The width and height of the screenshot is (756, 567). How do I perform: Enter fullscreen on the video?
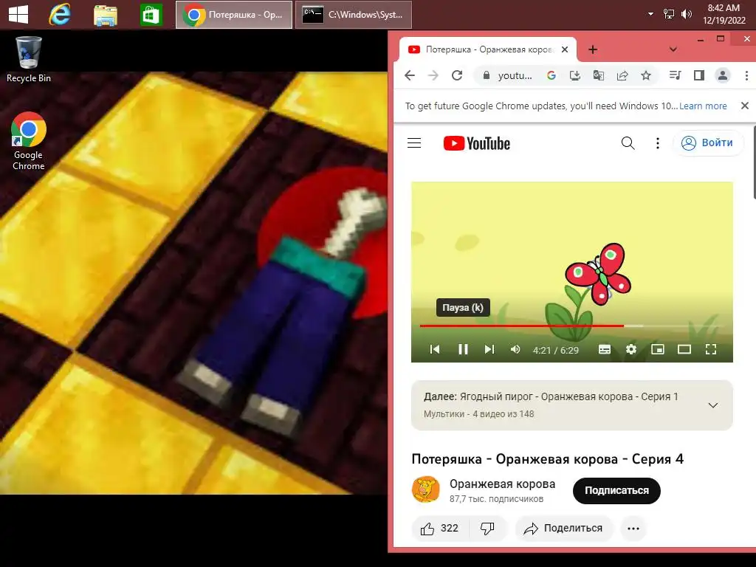coord(711,349)
